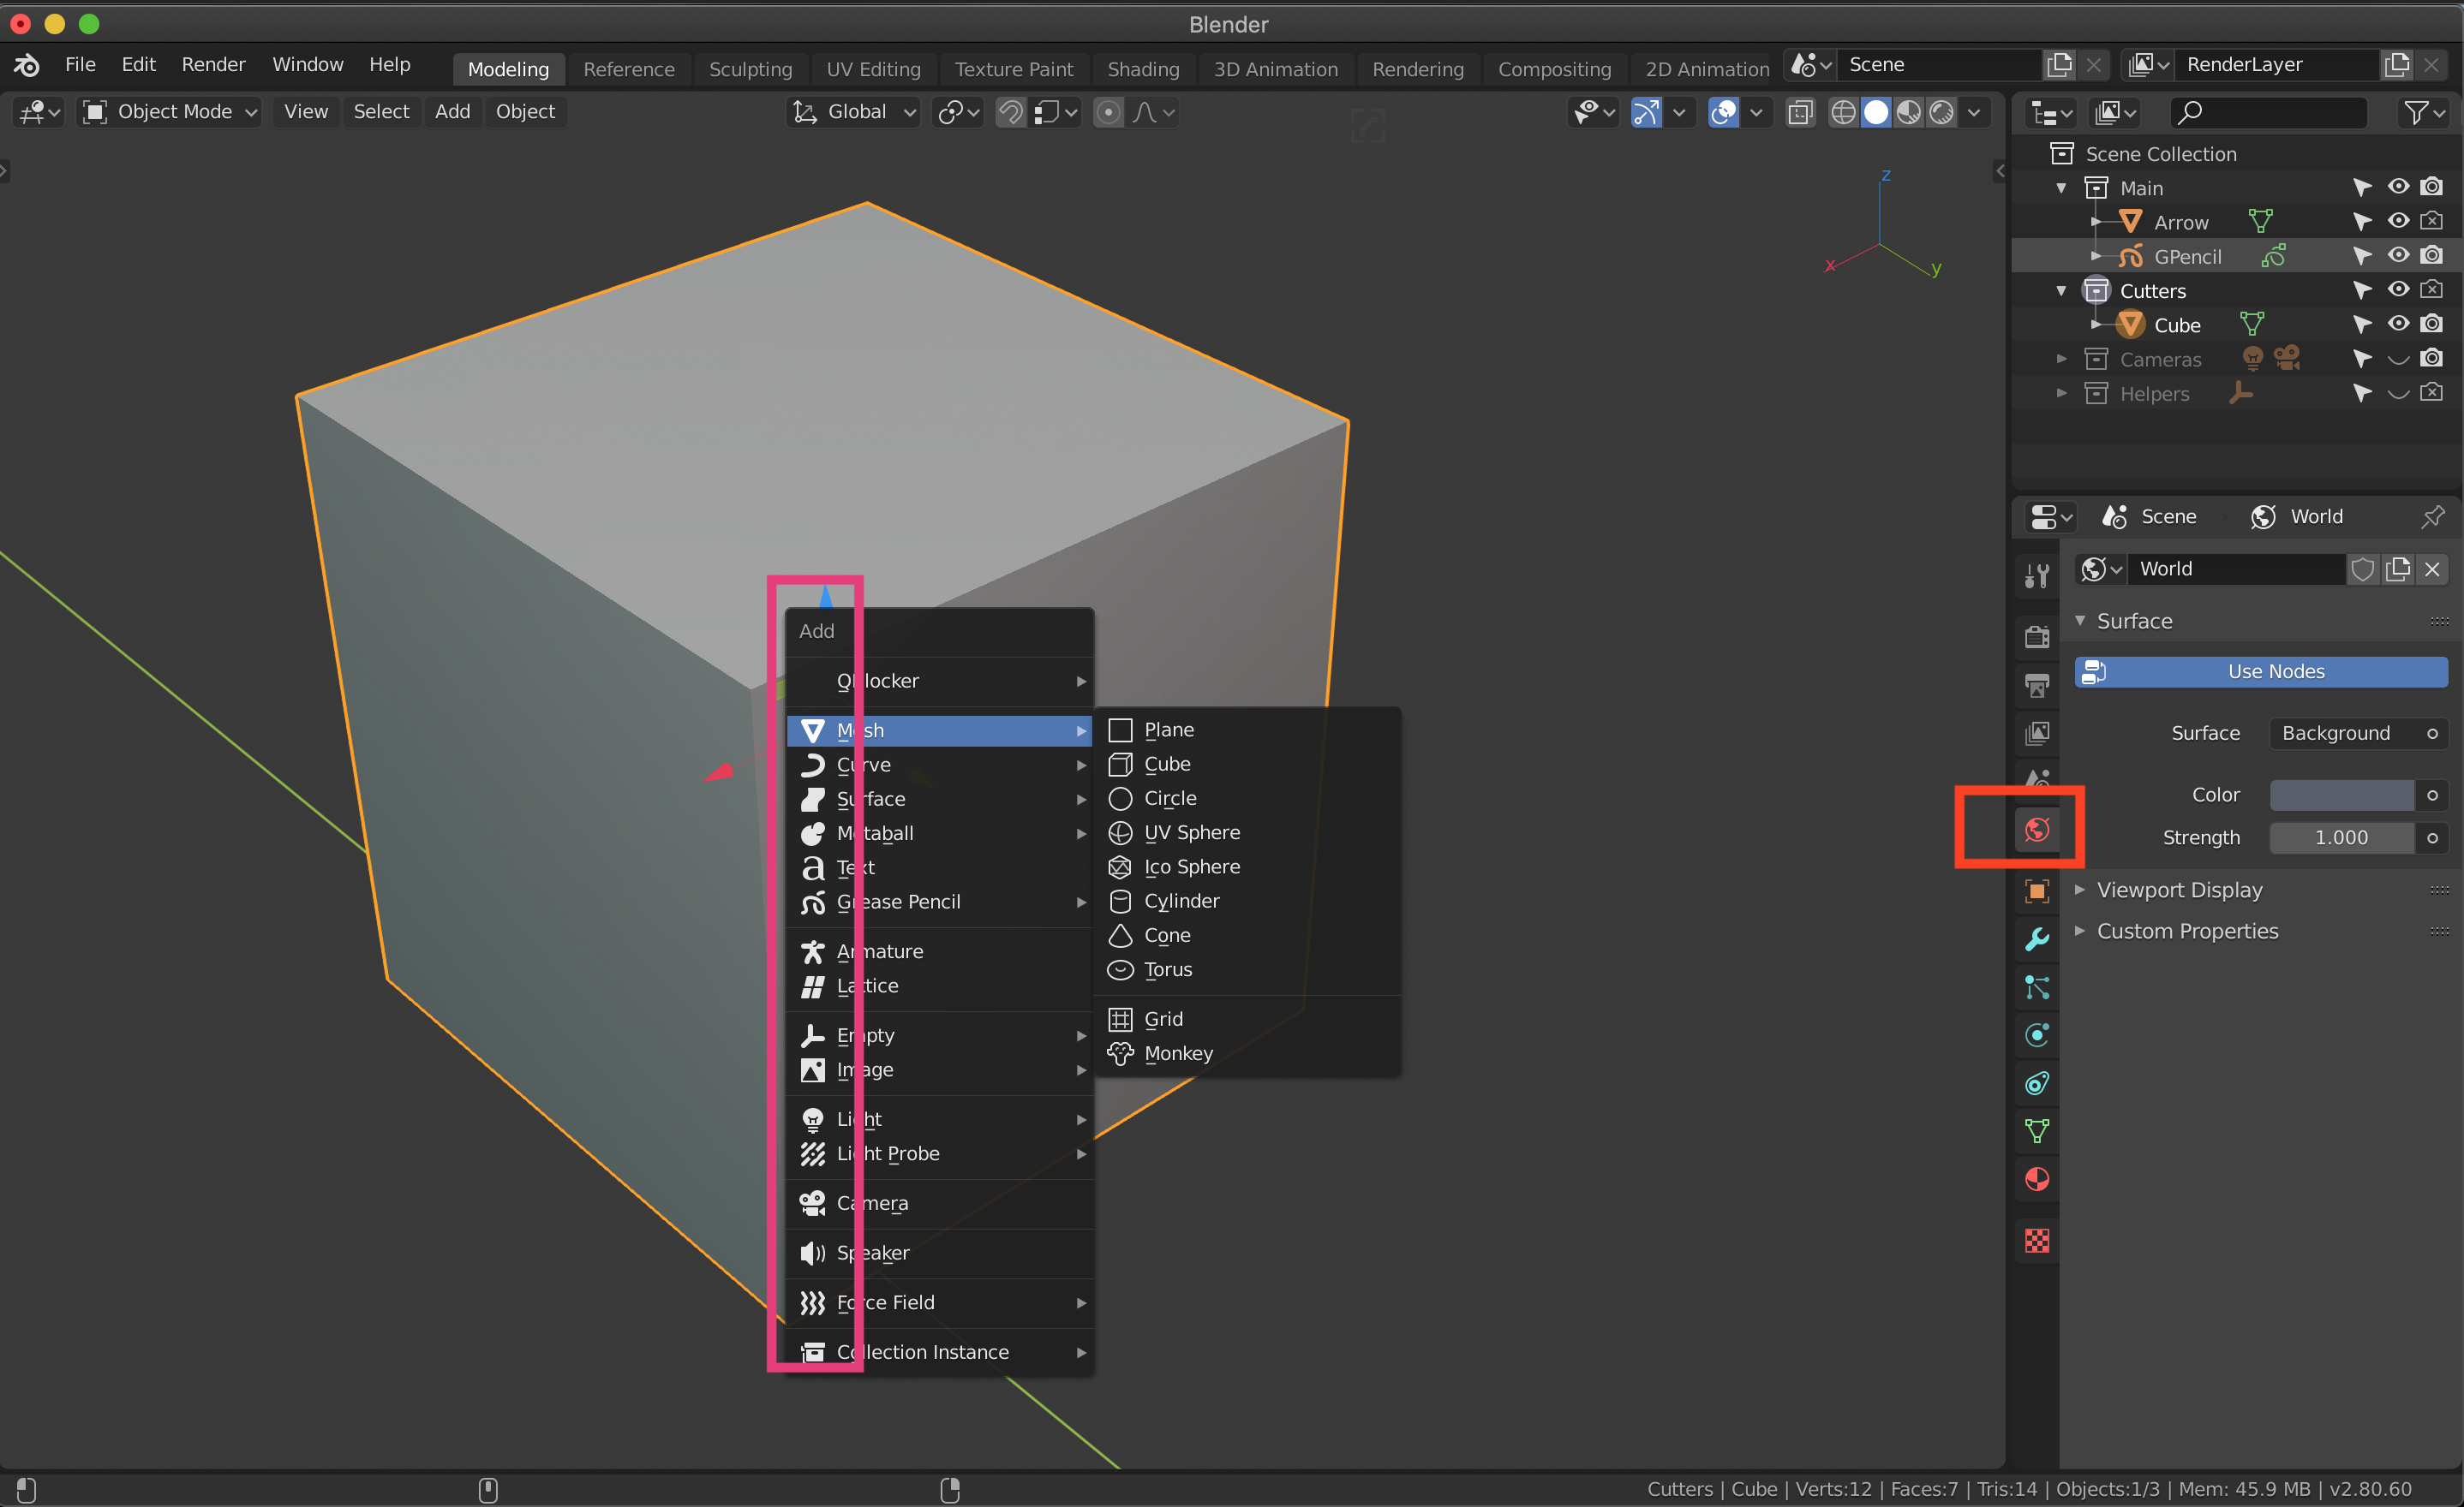Open the Material properties red sphere icon
Screen dimensions: 2464x1507
2036,1179
